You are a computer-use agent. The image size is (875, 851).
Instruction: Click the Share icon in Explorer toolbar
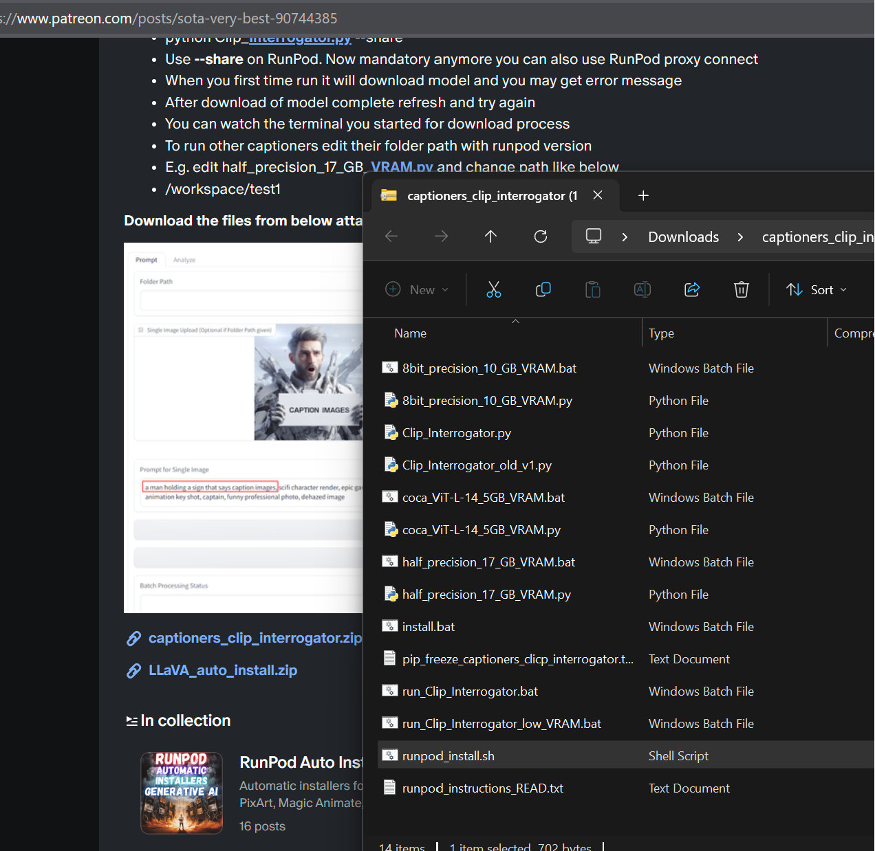click(x=692, y=289)
